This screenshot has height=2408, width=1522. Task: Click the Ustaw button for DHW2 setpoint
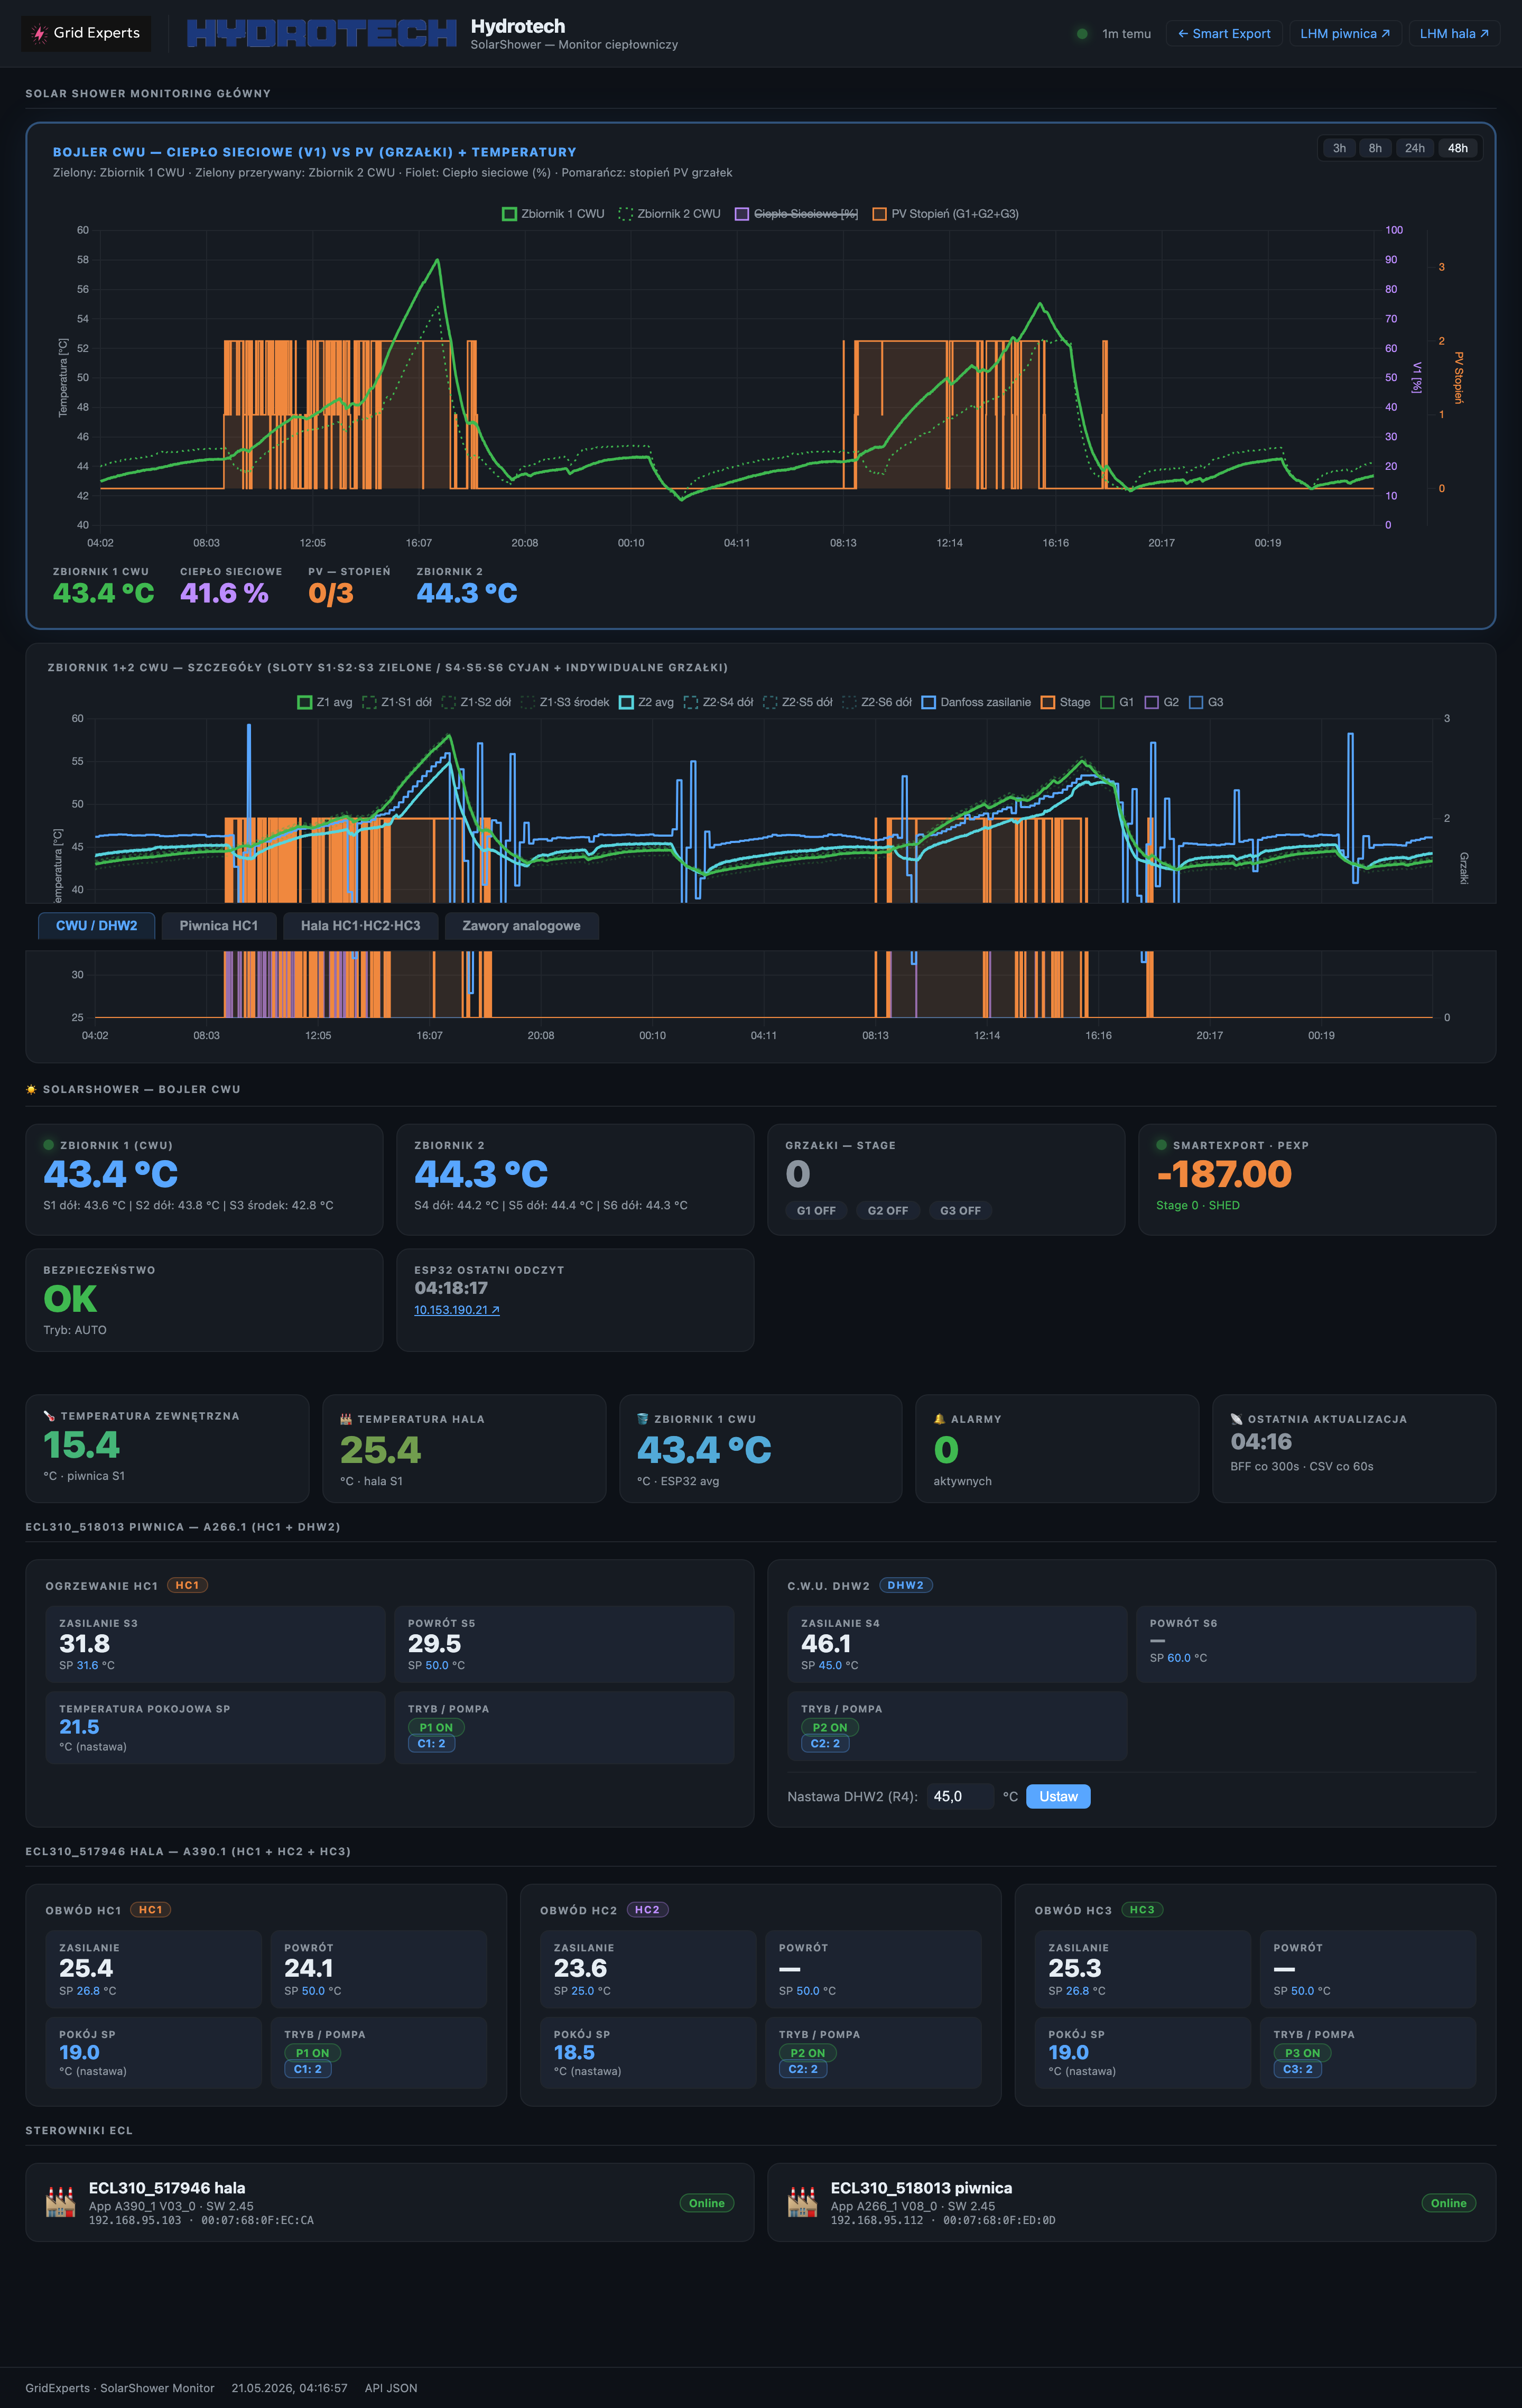[1058, 1796]
